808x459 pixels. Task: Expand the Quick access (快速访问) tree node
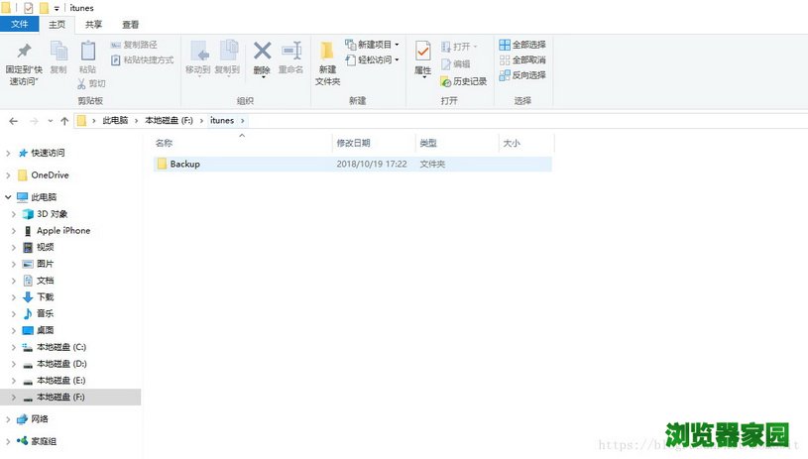9,153
